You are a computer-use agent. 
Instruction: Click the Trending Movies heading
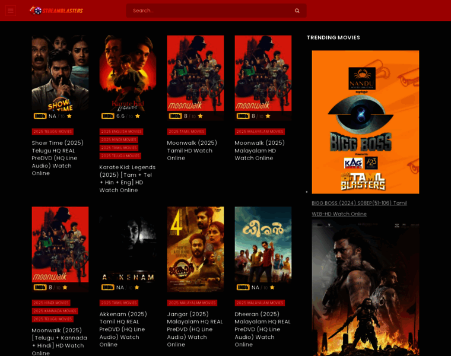pyautogui.click(x=333, y=37)
